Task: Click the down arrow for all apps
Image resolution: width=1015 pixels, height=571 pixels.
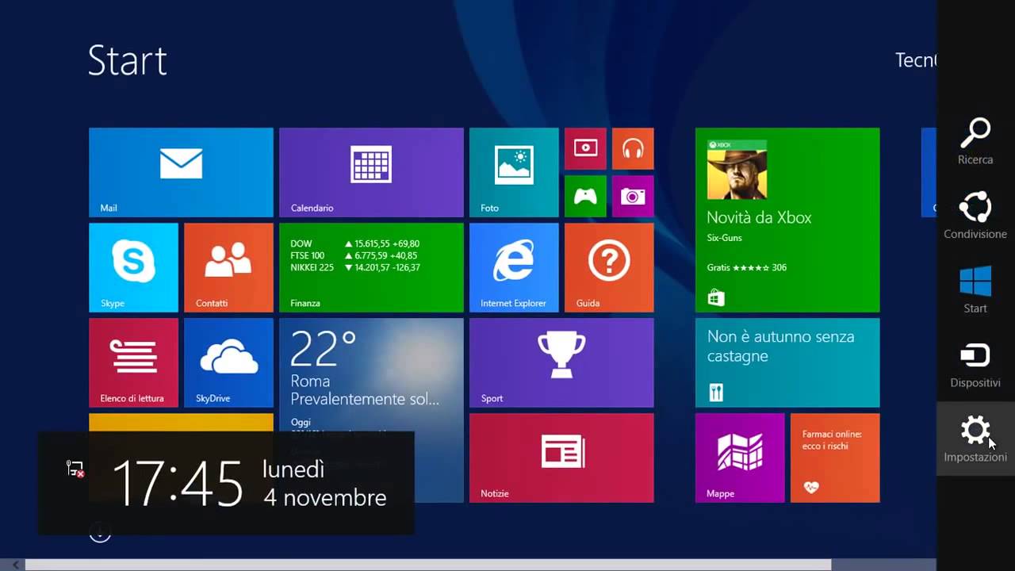Action: click(x=100, y=534)
